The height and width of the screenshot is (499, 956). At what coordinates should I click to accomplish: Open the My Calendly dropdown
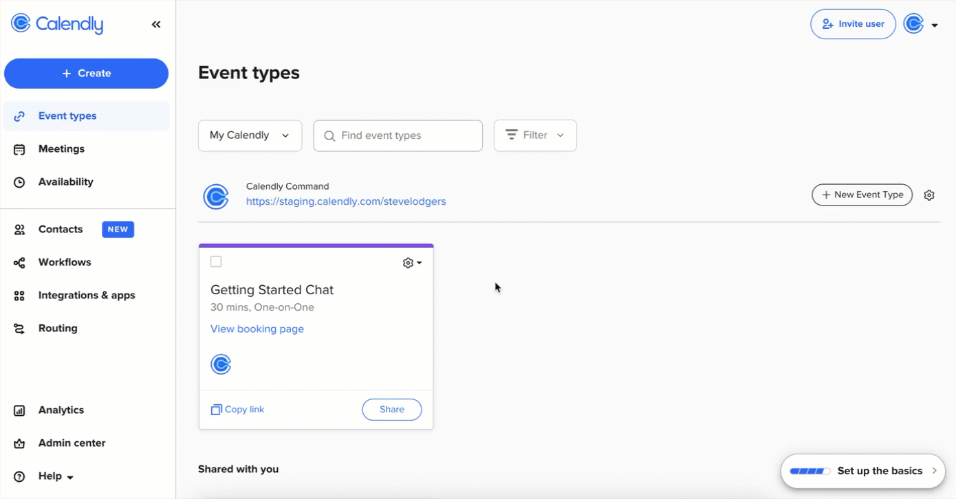click(250, 135)
